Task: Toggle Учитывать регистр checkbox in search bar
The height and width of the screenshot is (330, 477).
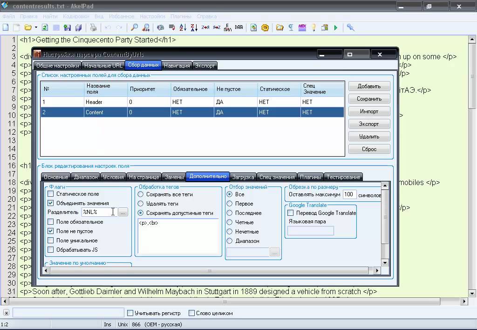Action: tap(130, 313)
